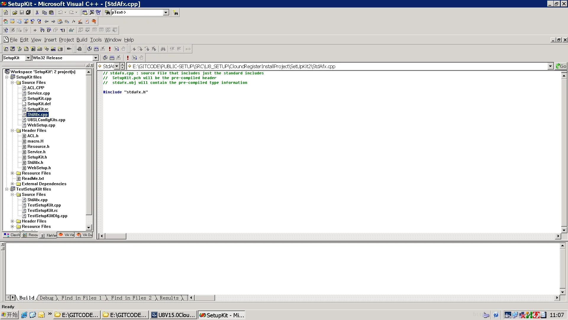Expand the External Dependencies folder
Screen dimensions: 568x320
tap(12, 184)
